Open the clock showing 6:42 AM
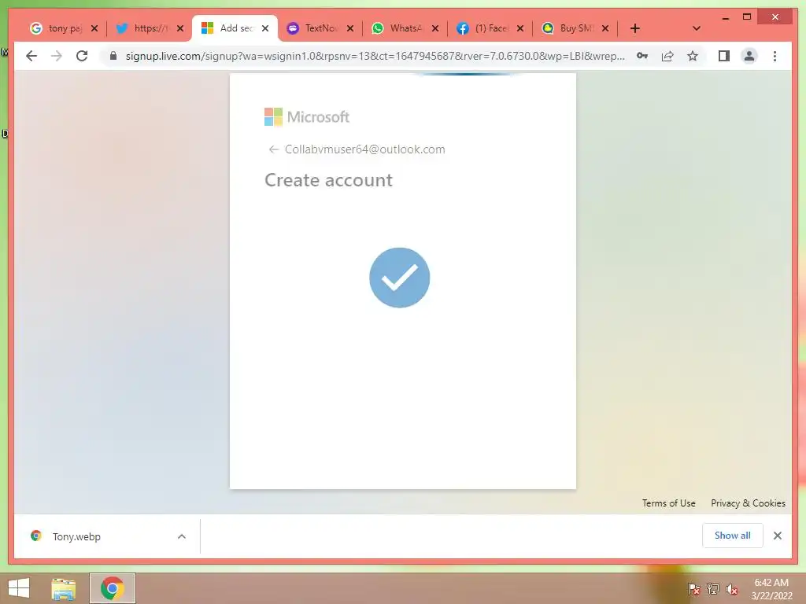The image size is (806, 604). coord(771,589)
